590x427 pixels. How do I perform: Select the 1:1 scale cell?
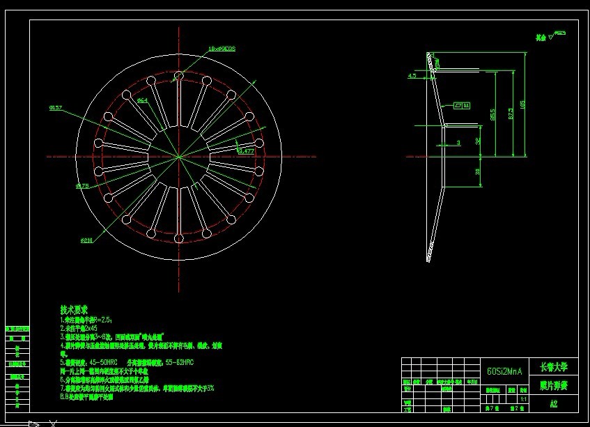pyautogui.click(x=523, y=400)
